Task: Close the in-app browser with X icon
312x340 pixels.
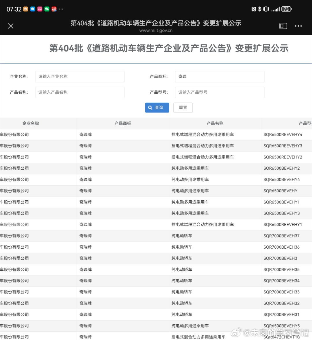Action: (x=11, y=26)
